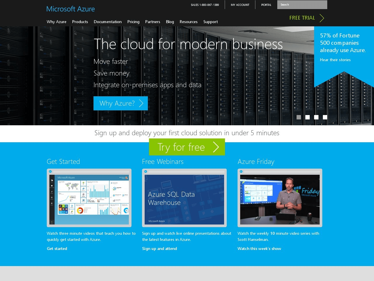The width and height of the screenshot is (374, 281).
Task: Click Watch this week's show link
Action: tap(259, 249)
